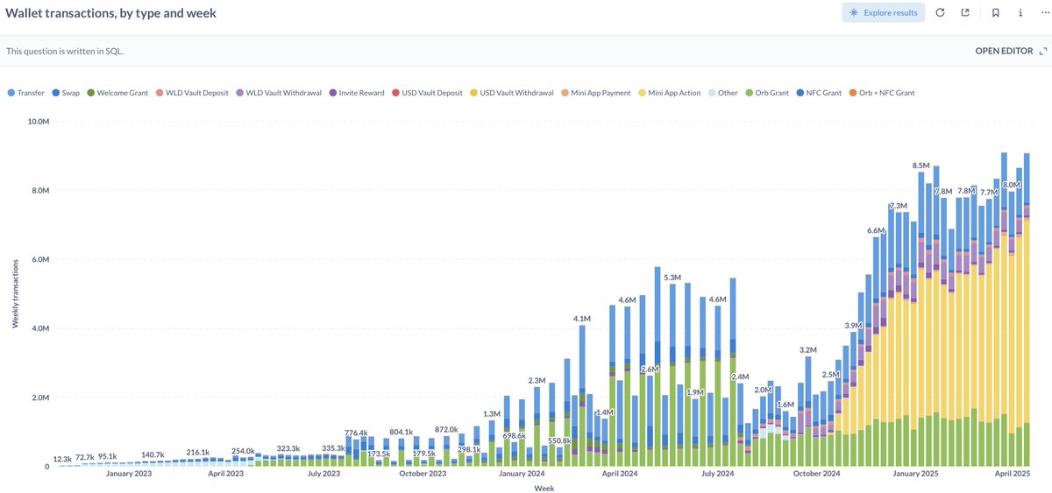The width and height of the screenshot is (1052, 493).
Task: Click the '7.3M' data label
Action: pos(898,207)
